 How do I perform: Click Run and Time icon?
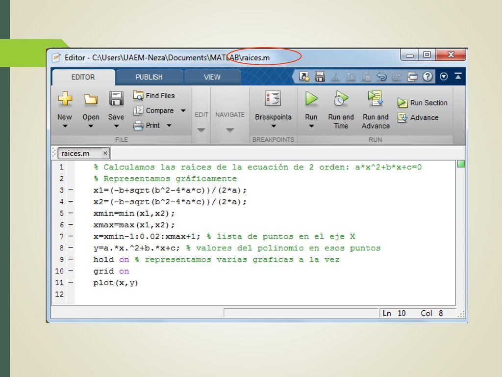(341, 98)
